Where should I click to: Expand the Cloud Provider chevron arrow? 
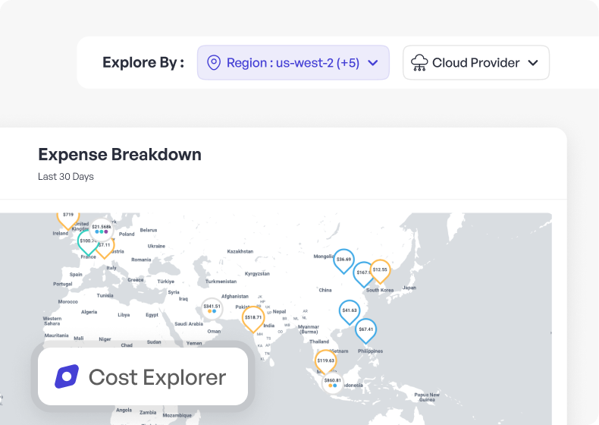[533, 63]
